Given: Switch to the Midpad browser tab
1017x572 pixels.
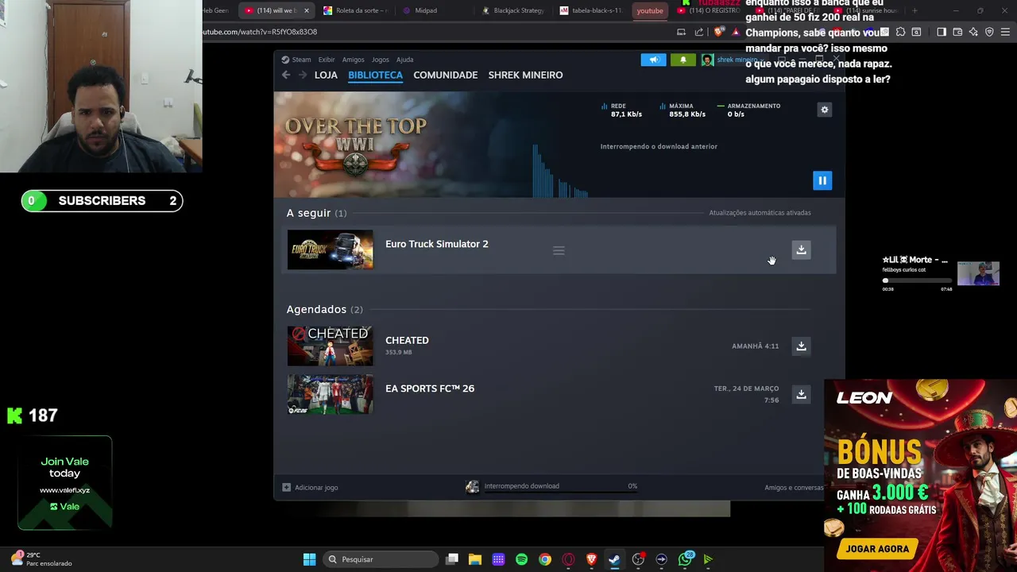Looking at the screenshot, I should click(426, 10).
